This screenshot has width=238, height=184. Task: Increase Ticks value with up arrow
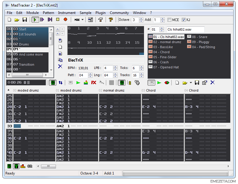142,67
